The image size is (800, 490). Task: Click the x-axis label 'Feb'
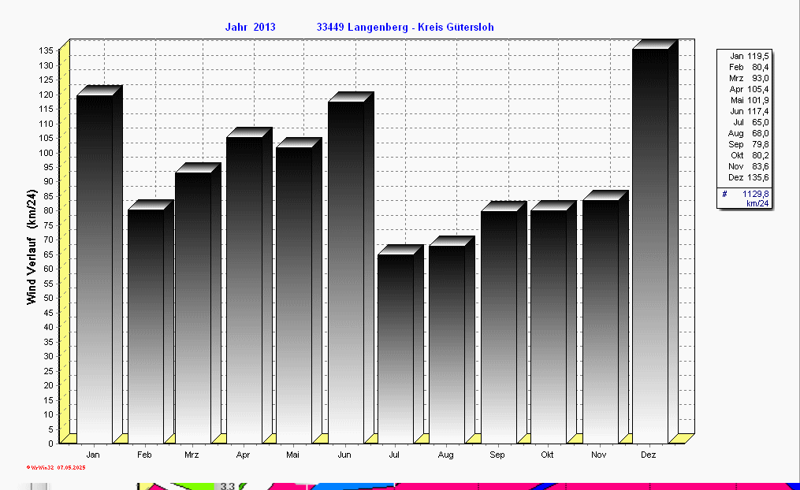144,455
